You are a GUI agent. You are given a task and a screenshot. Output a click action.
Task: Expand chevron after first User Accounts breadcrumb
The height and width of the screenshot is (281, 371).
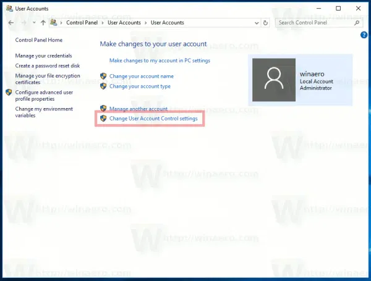click(146, 23)
